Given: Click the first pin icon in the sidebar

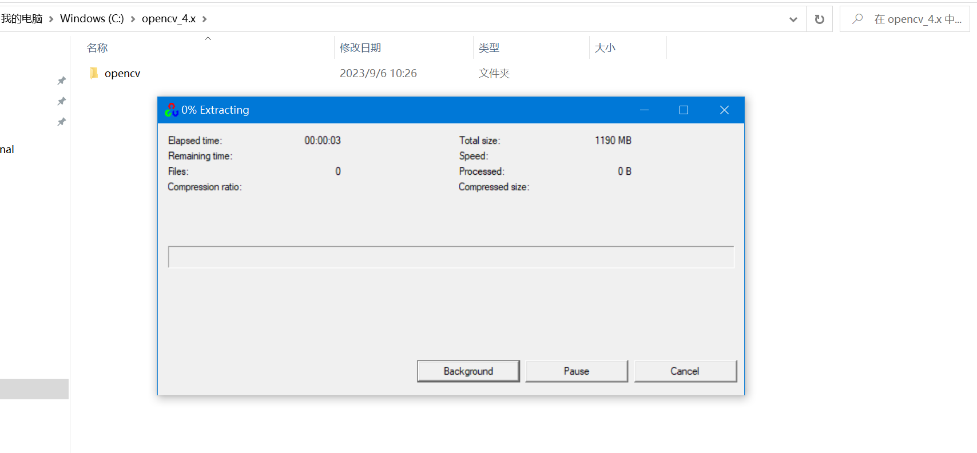Looking at the screenshot, I should pos(61,81).
